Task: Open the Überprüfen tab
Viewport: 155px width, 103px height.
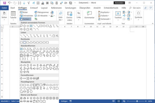Action: pyautogui.click(x=85, y=8)
